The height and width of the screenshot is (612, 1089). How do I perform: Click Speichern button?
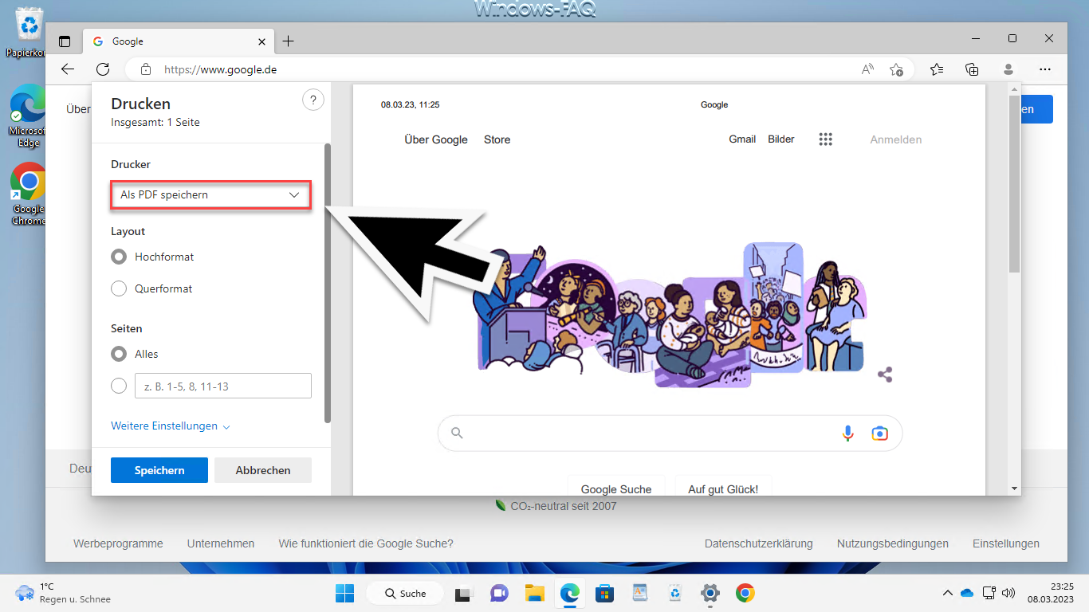pos(159,470)
